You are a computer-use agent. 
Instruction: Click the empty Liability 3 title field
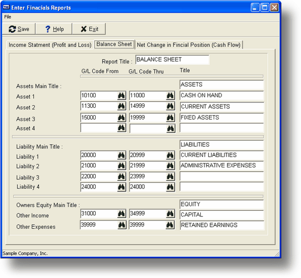[222, 176]
